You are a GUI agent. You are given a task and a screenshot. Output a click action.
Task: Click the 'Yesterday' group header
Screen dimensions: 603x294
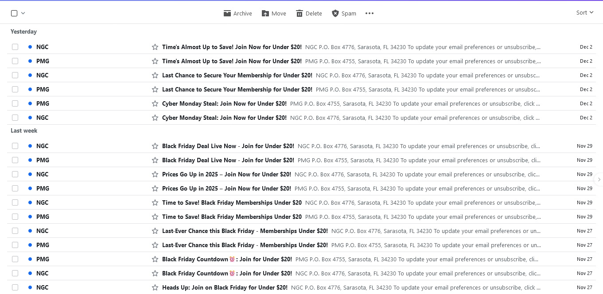click(x=23, y=32)
